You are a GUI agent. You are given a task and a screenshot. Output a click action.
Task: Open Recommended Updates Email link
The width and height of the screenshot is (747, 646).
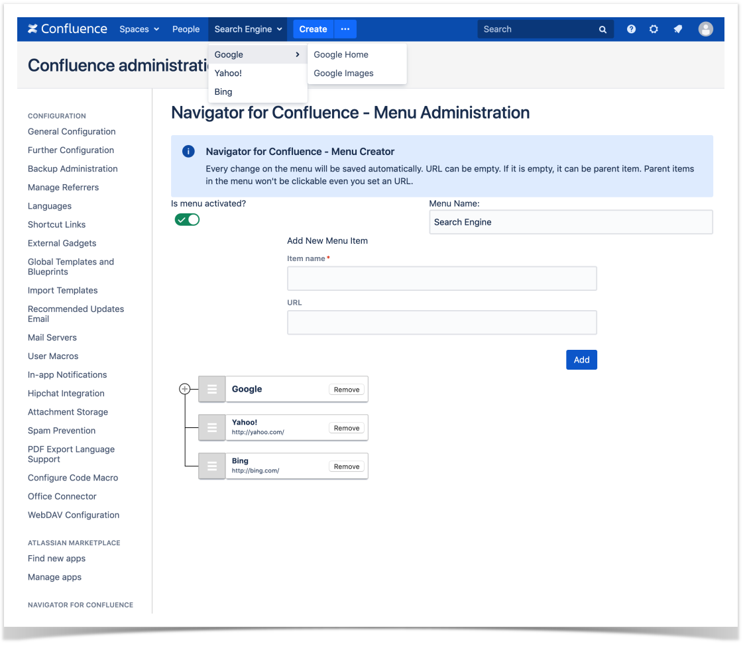point(76,313)
